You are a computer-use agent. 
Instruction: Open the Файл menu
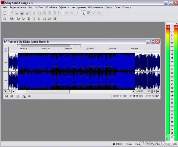tap(4, 7)
